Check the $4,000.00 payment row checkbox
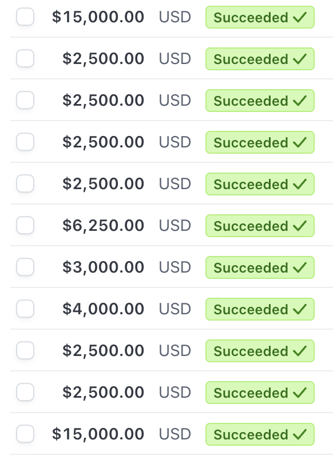 click(25, 309)
